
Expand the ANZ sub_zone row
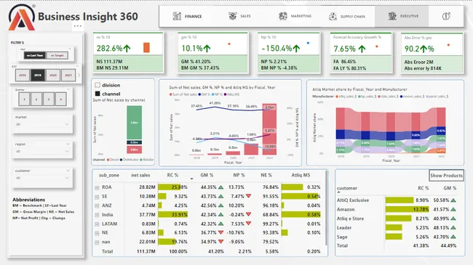(97, 206)
